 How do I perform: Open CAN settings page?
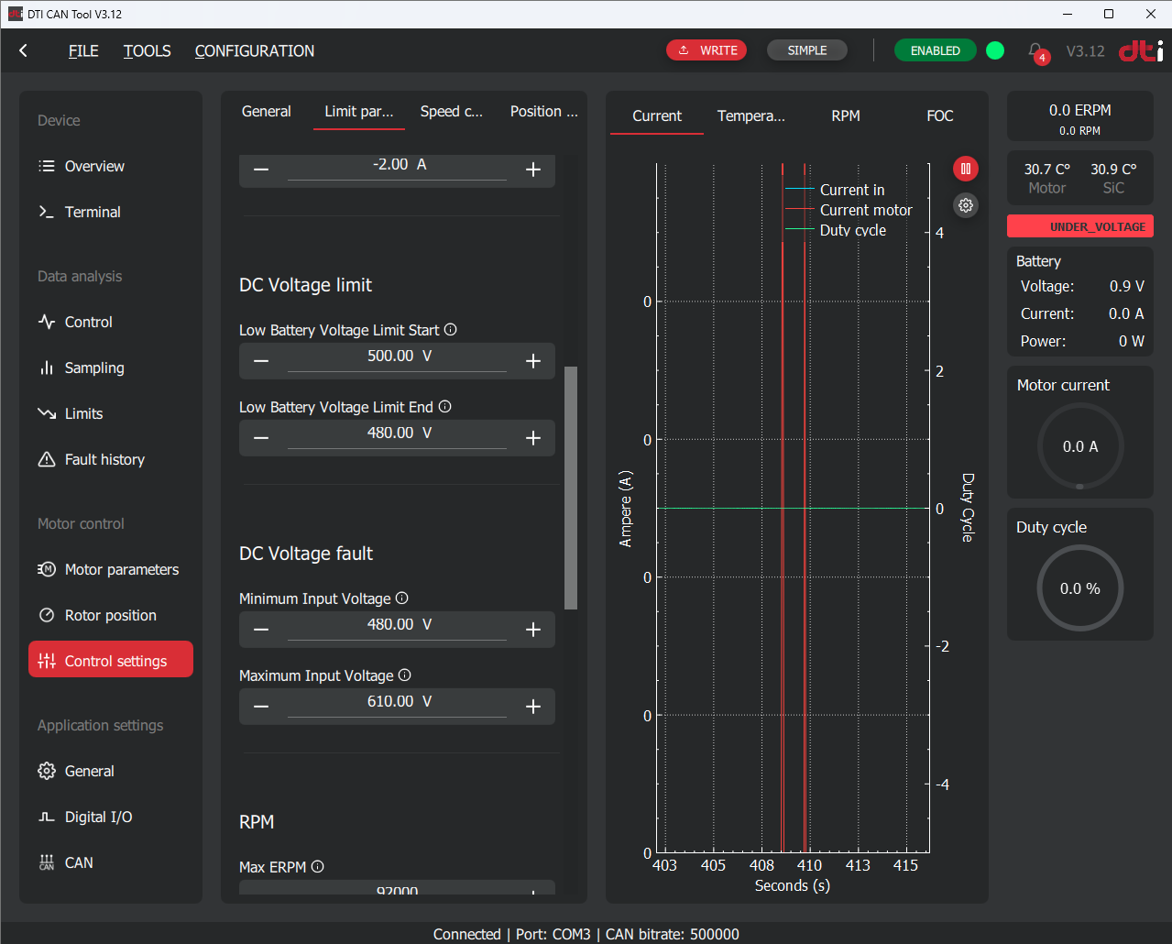(111, 862)
